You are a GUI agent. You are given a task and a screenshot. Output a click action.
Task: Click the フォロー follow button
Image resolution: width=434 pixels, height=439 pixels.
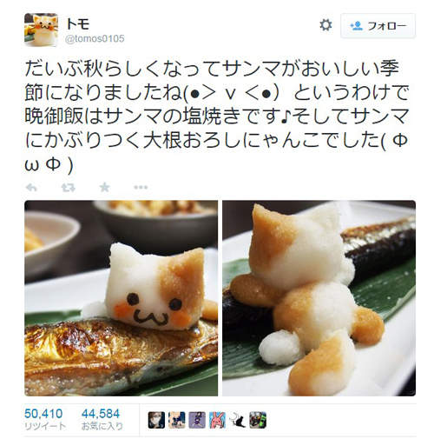(x=378, y=26)
